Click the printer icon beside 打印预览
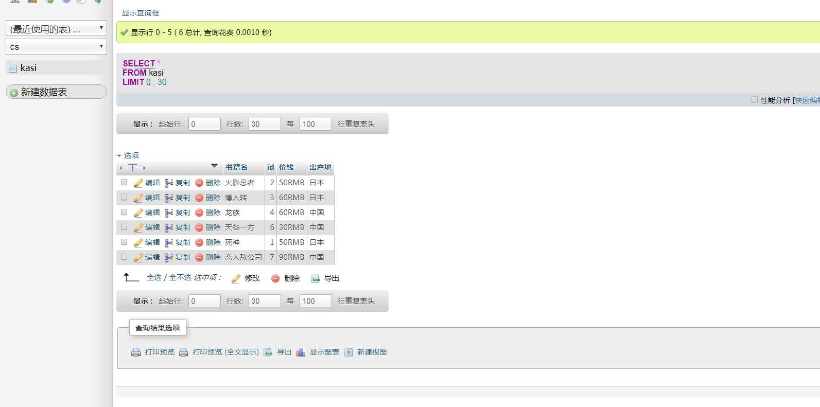 [136, 352]
